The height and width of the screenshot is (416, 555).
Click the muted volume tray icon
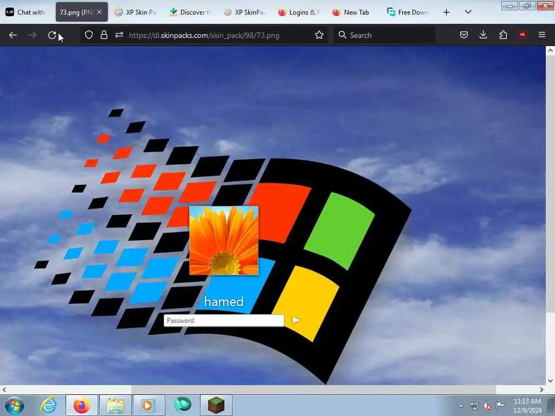pos(487,406)
